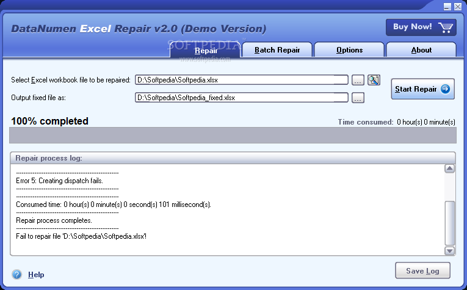Switch to the Batch Repair tab
Screen dimensions: 467x290
(277, 49)
